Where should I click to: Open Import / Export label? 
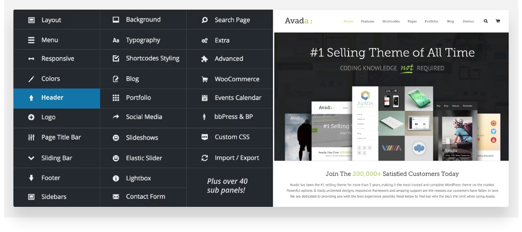pyautogui.click(x=237, y=158)
